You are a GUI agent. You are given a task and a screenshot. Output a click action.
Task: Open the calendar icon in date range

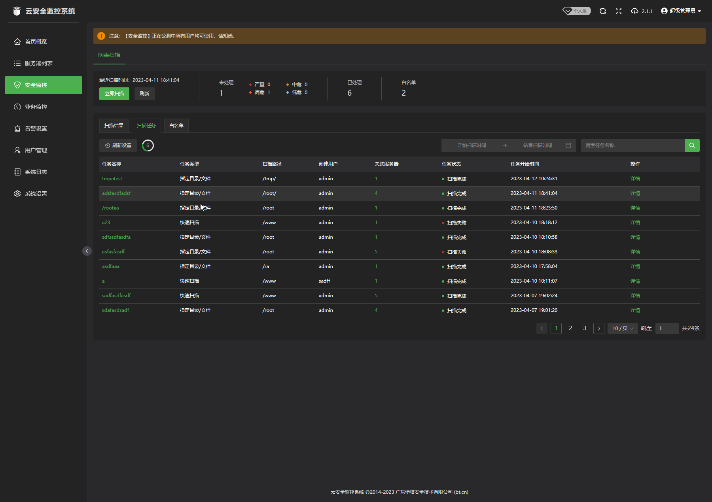pyautogui.click(x=568, y=145)
